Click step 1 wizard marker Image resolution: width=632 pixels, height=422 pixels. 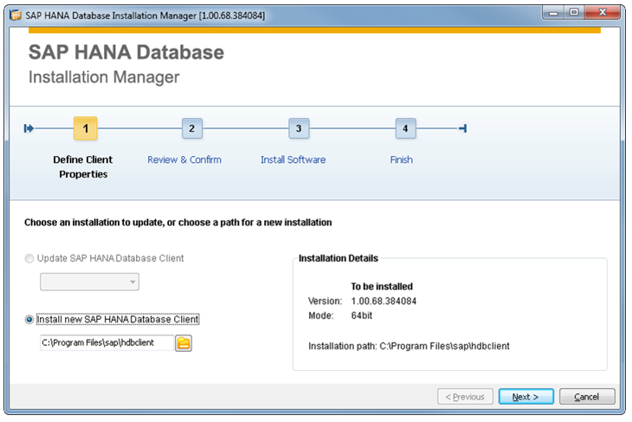[86, 128]
